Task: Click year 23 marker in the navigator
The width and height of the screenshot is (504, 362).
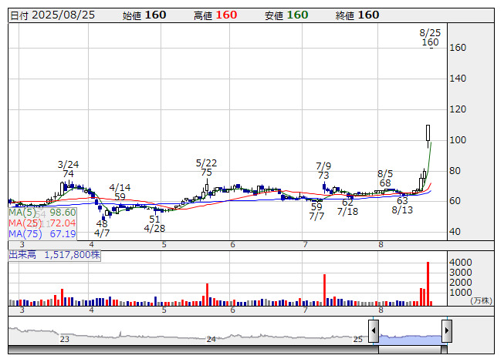Action: coord(65,339)
